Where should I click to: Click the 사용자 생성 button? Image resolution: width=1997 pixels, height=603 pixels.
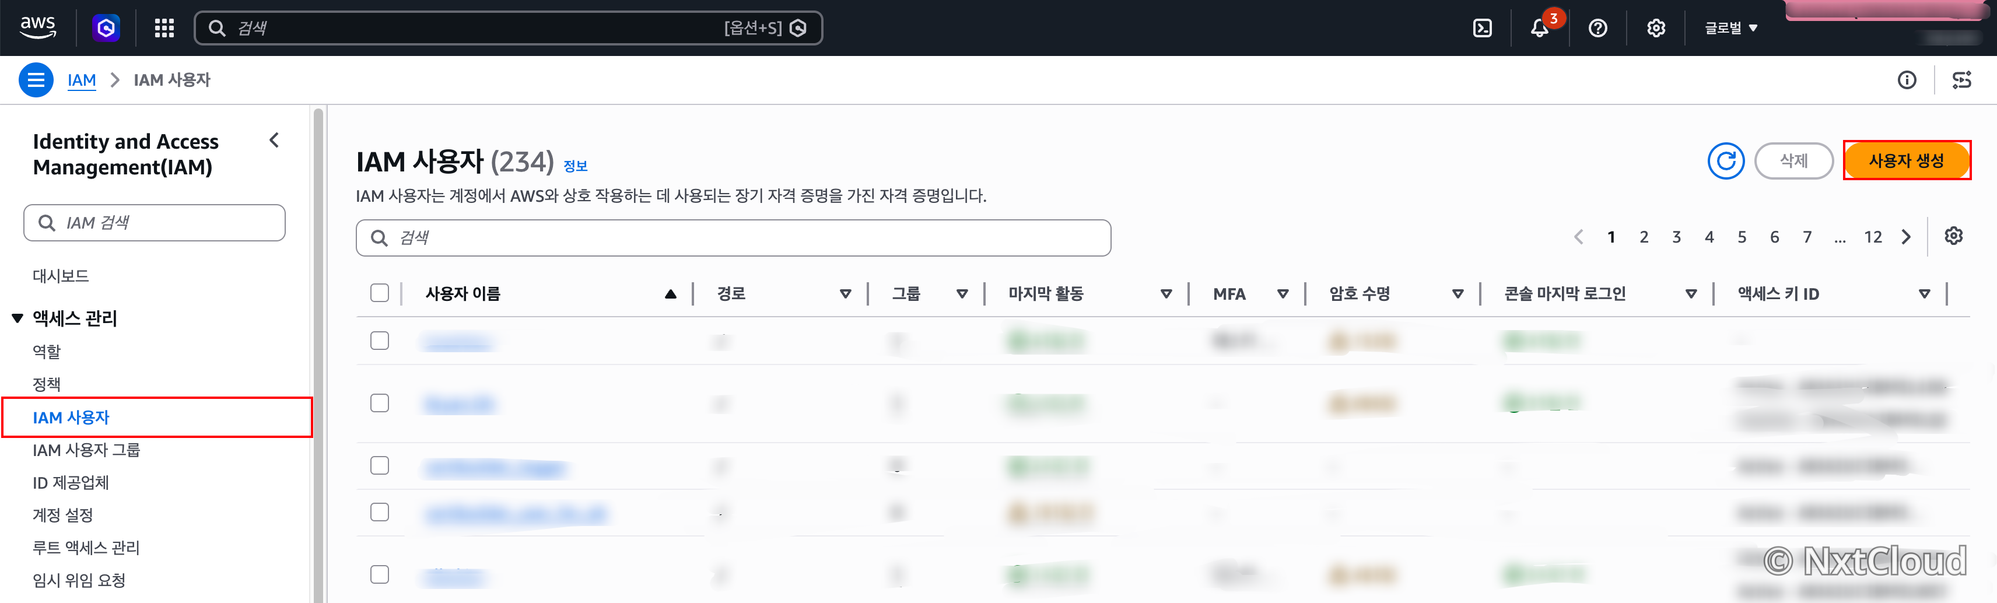[x=1906, y=160]
